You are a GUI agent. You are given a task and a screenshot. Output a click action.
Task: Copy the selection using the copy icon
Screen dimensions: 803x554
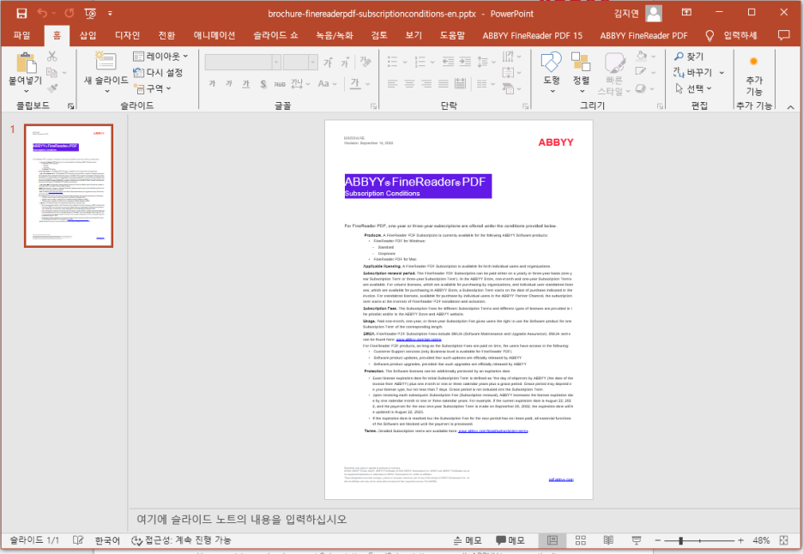tap(52, 73)
